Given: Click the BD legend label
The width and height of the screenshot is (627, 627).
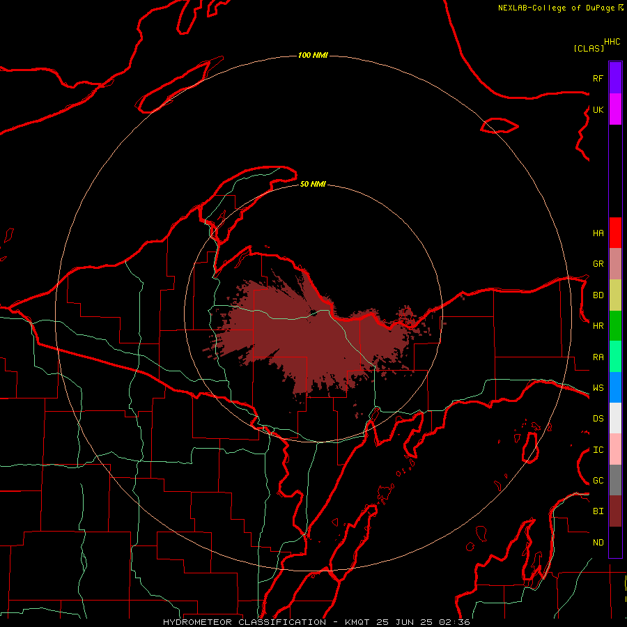Looking at the screenshot, I should click(598, 295).
